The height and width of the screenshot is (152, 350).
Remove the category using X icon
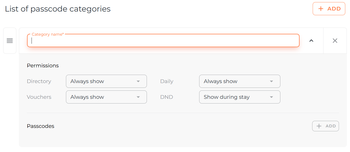(x=335, y=41)
